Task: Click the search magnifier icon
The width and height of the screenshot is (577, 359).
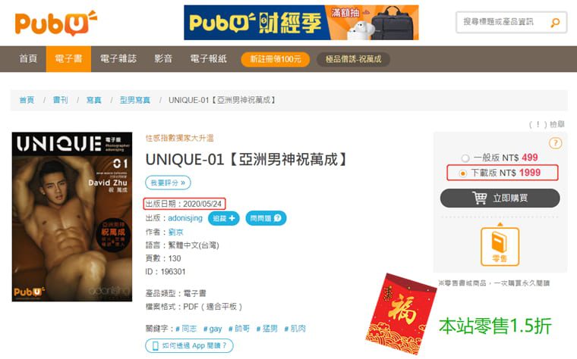Action: [555, 23]
